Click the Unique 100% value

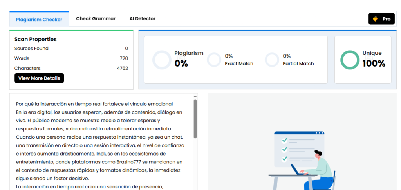(374, 63)
